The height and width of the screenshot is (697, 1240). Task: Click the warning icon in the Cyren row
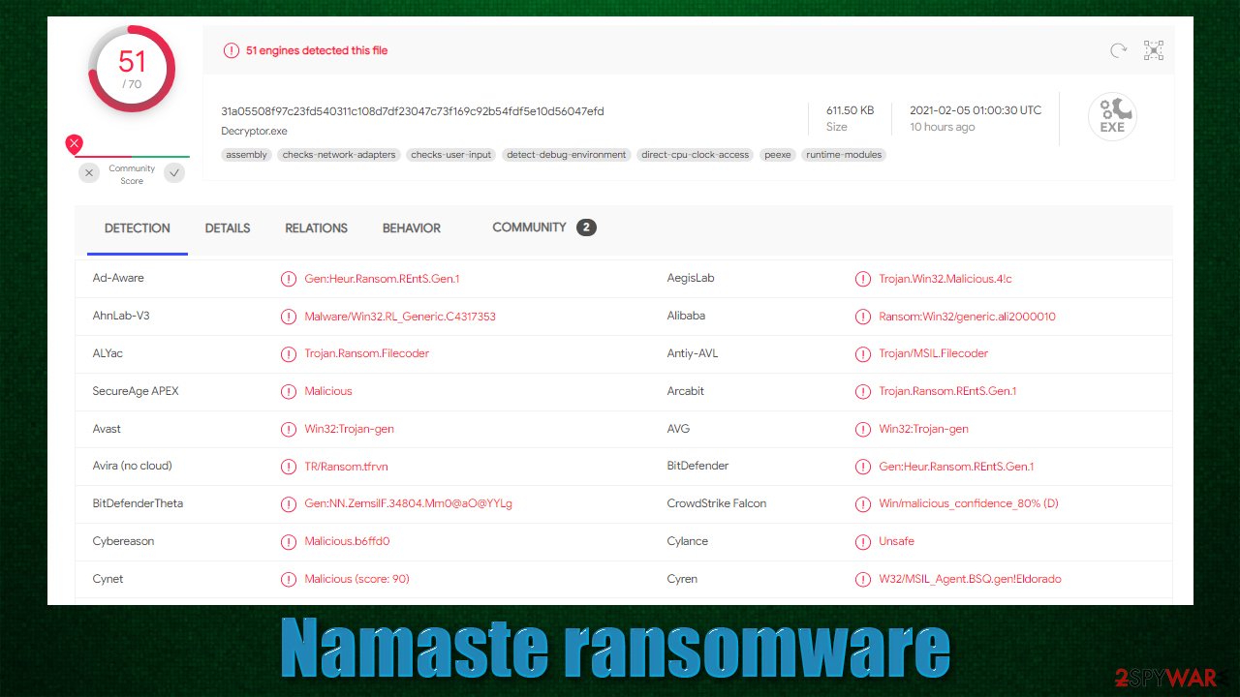coord(862,580)
